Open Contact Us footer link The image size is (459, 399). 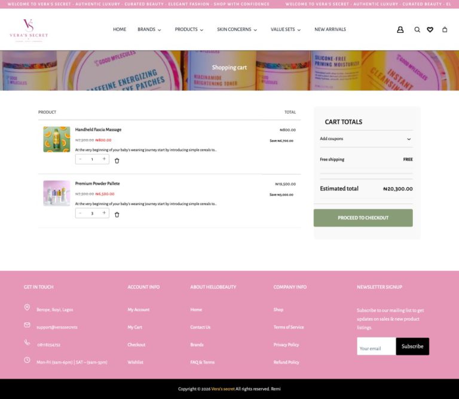(x=200, y=327)
